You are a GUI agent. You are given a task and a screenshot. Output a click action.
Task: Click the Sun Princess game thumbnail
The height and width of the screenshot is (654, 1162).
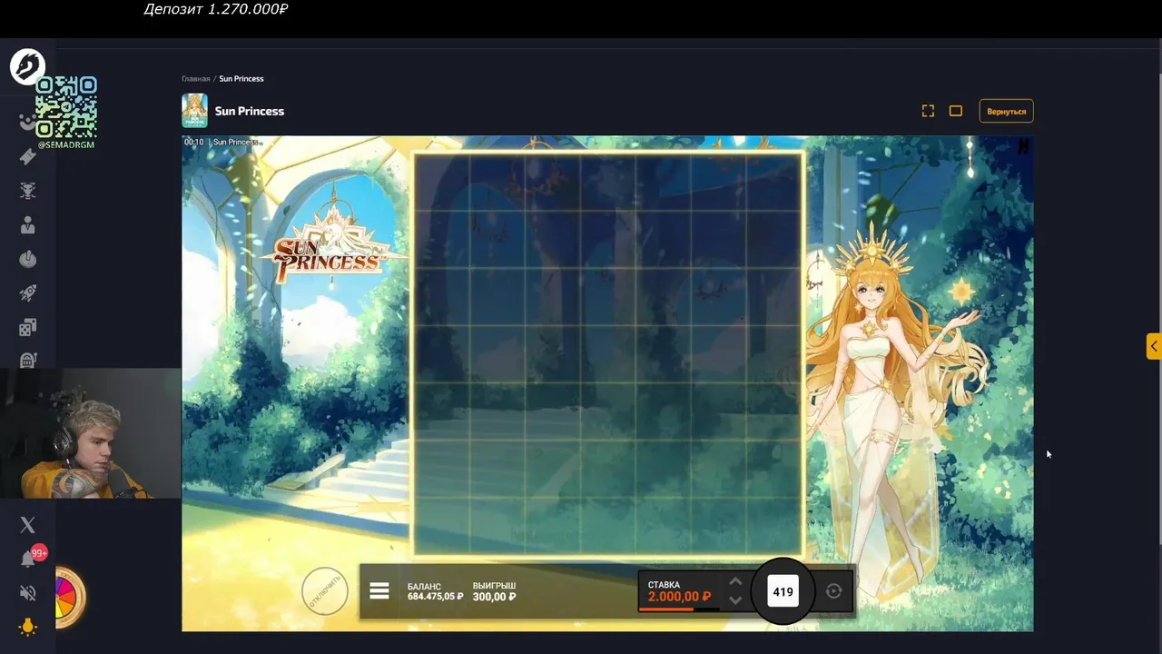[x=194, y=111]
